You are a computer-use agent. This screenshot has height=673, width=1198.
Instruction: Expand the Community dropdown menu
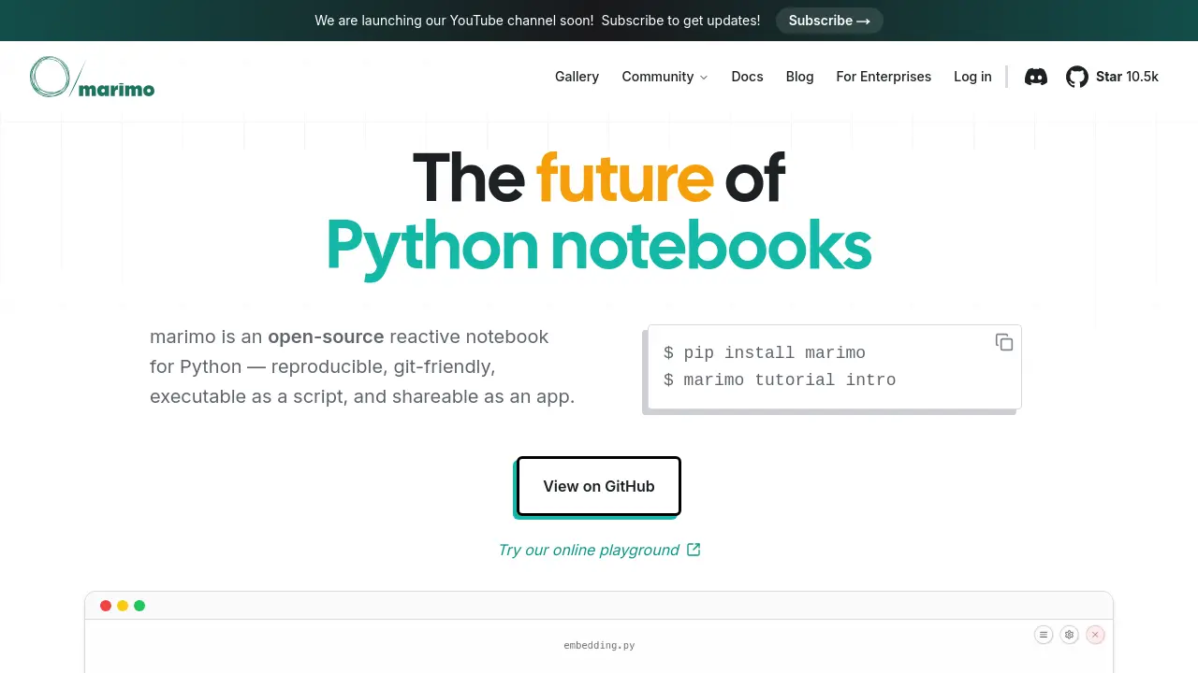pos(665,77)
